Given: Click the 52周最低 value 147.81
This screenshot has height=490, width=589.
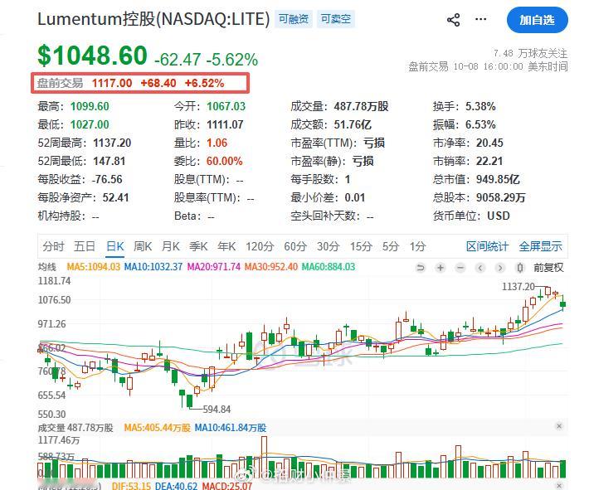Looking at the screenshot, I should (109, 161).
